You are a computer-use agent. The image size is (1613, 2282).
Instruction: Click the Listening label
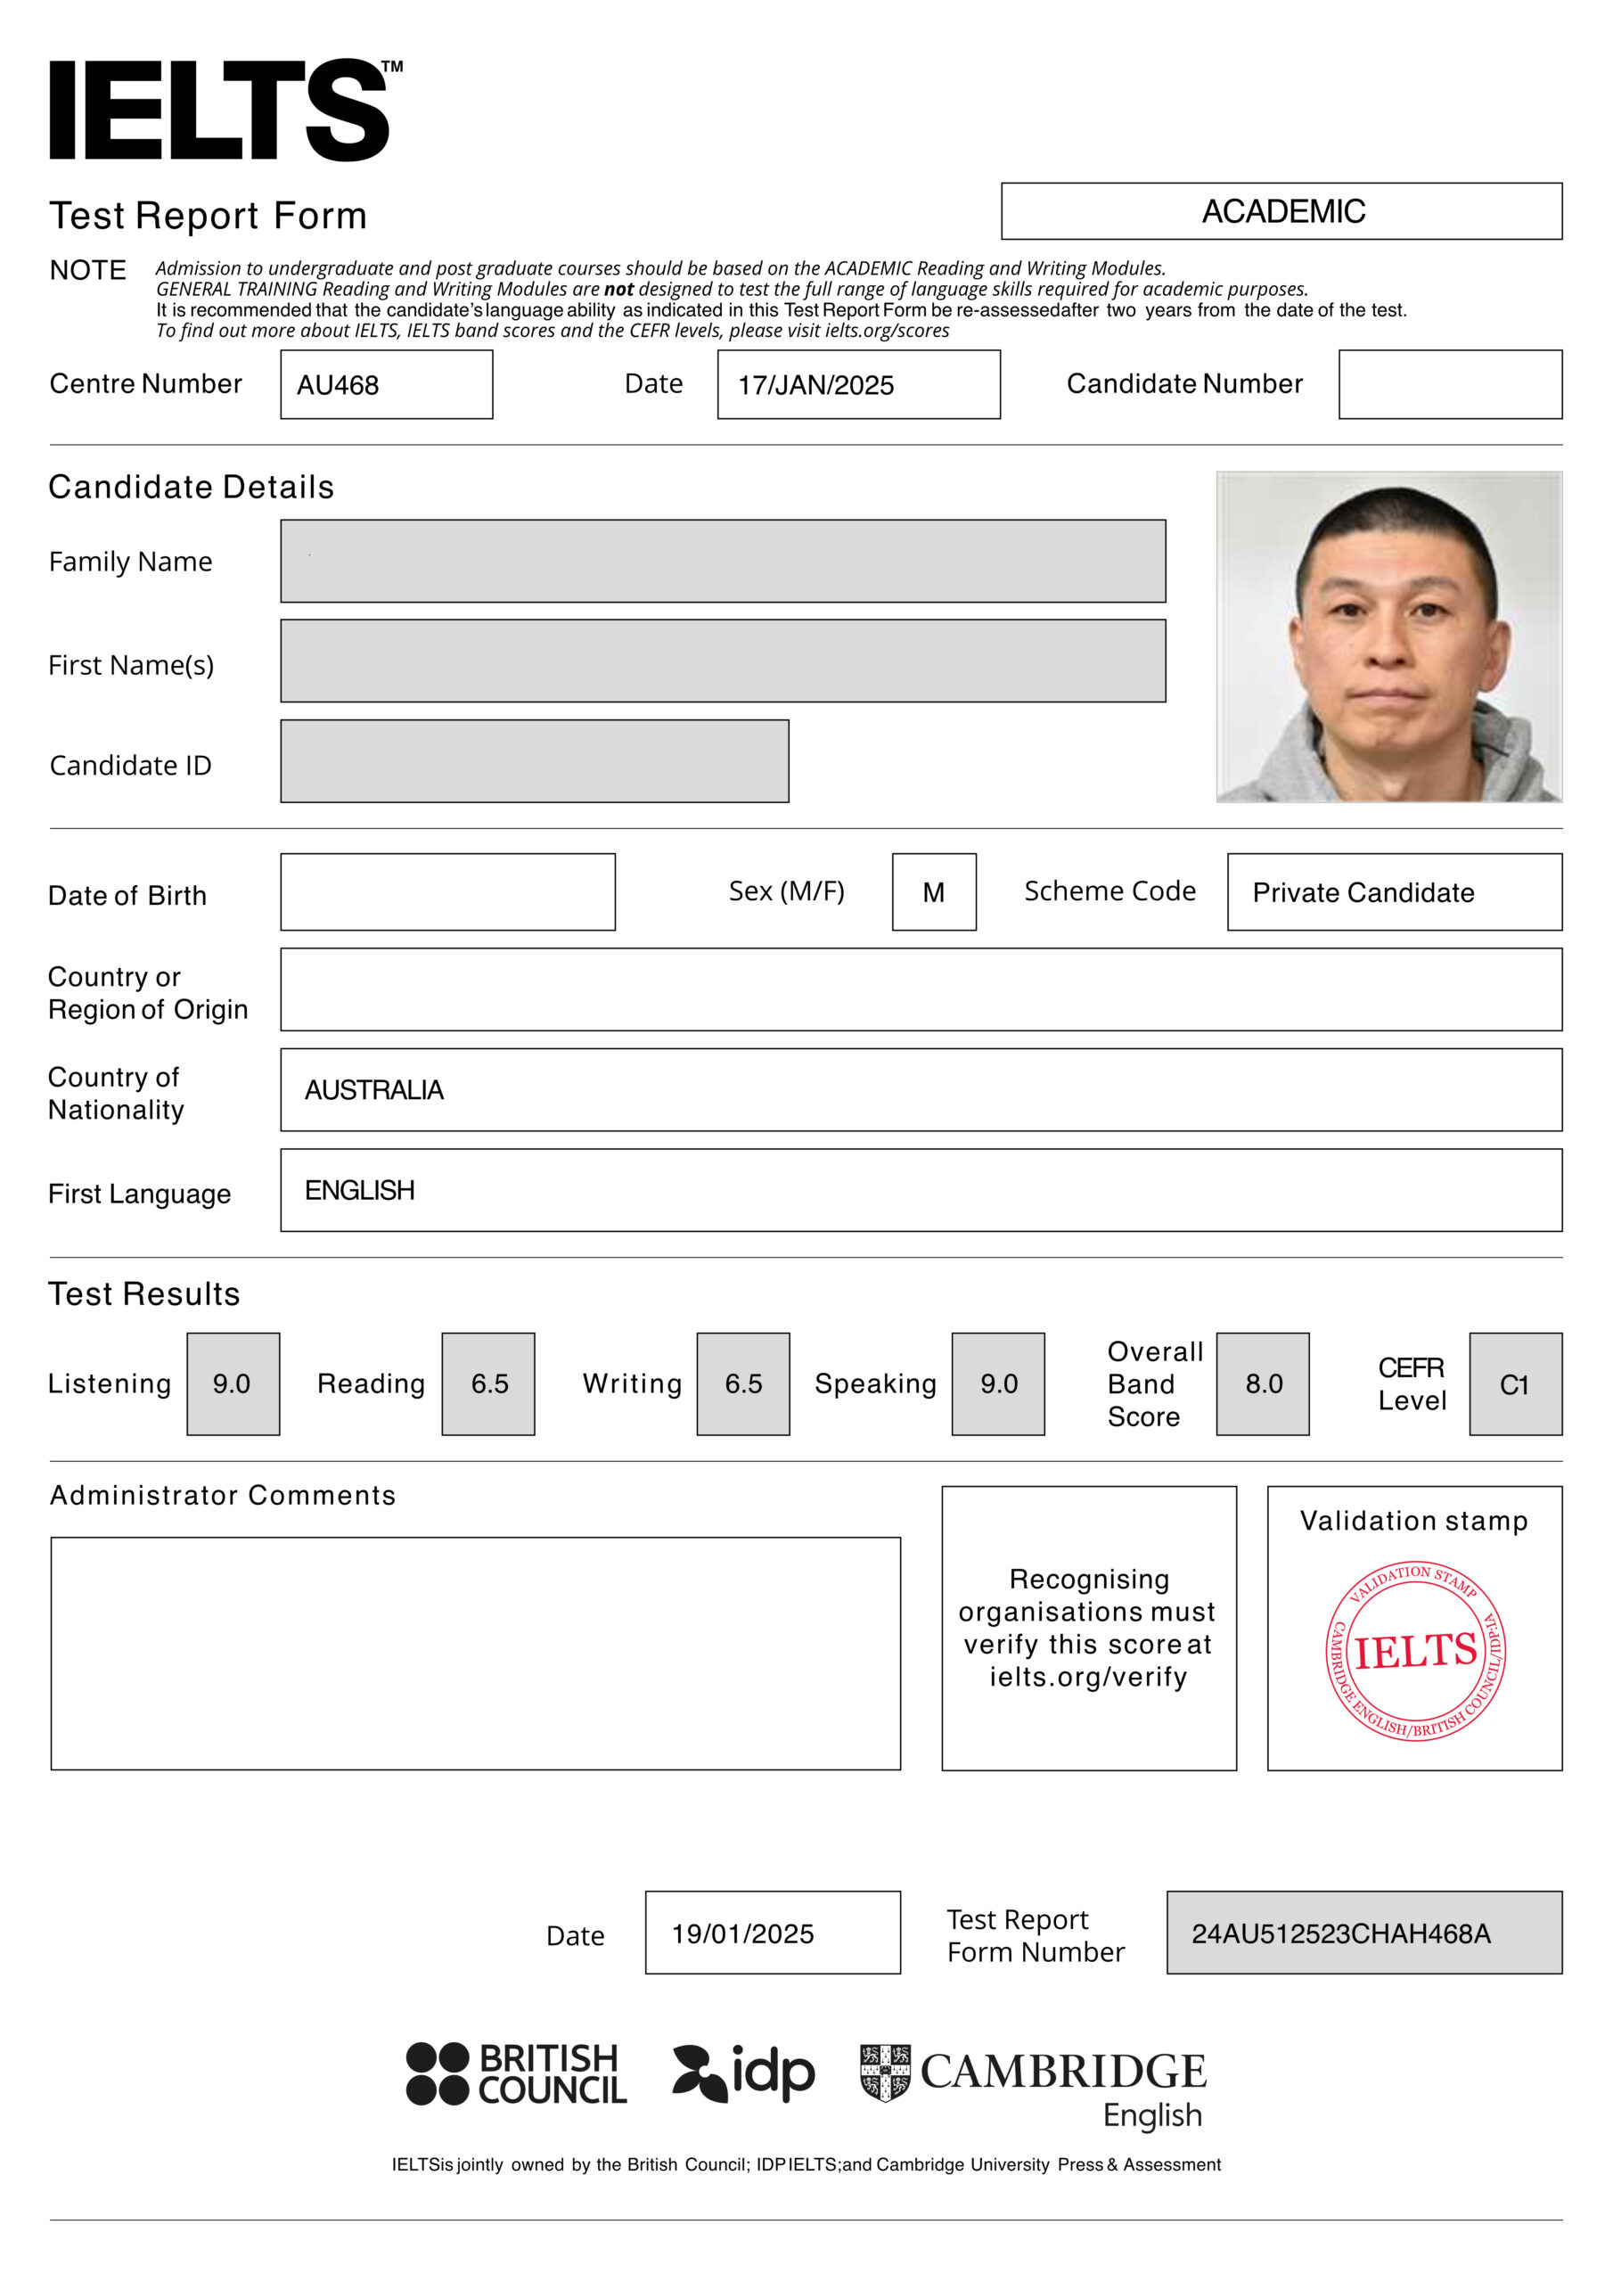click(x=110, y=1383)
